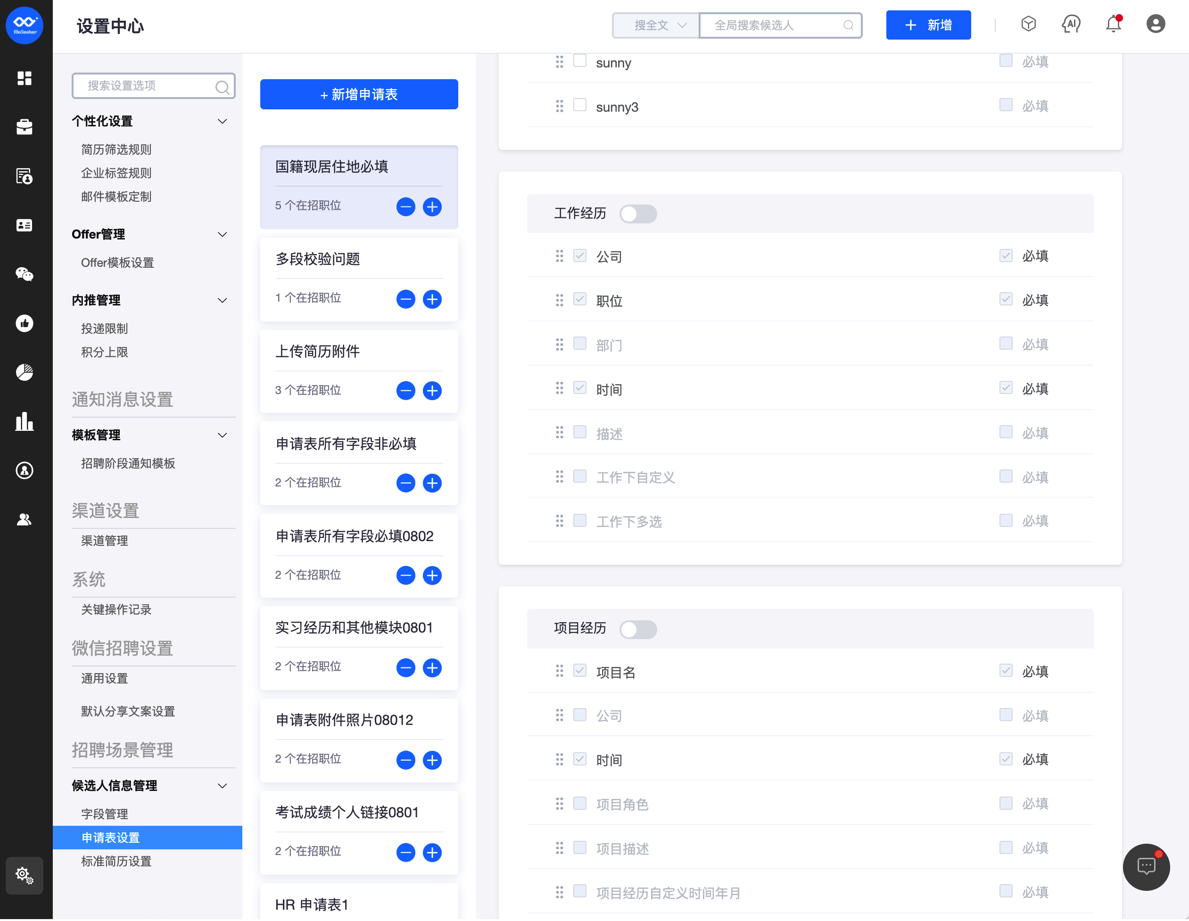Open the 搜全文 search scope dropdown
This screenshot has width=1189, height=921.
pyautogui.click(x=656, y=25)
